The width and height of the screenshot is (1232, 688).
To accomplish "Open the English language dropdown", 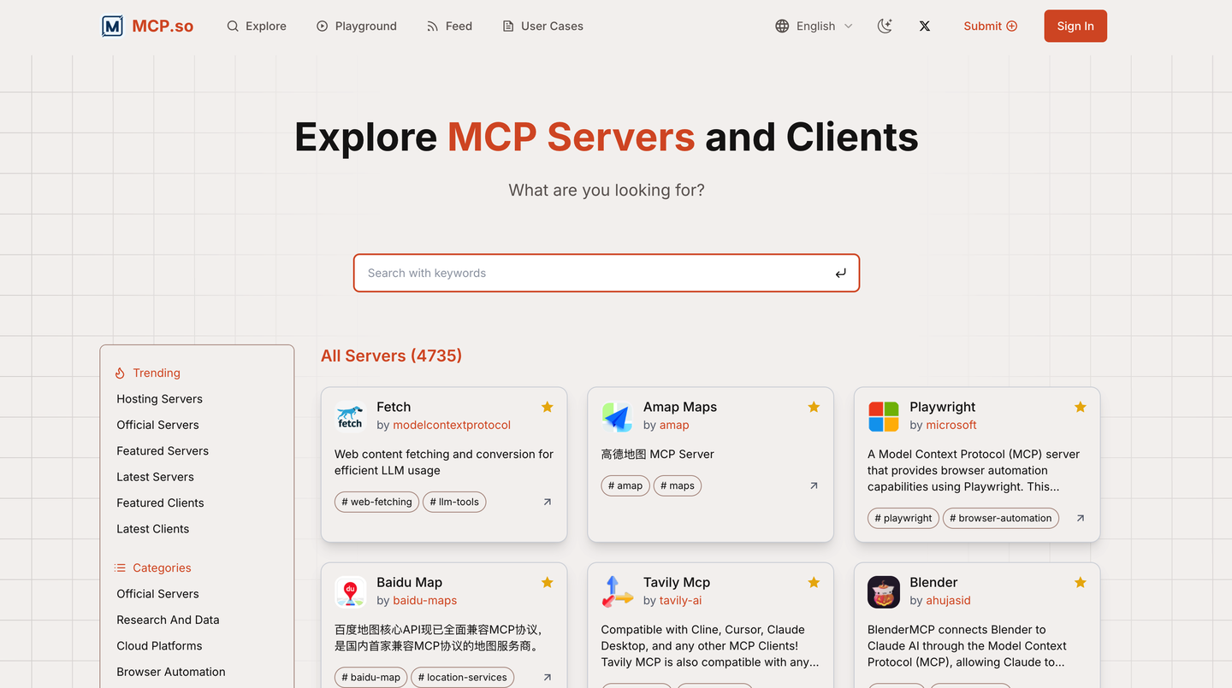I will coord(814,26).
